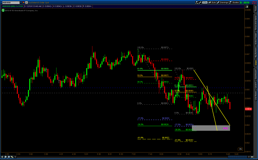
Task: Click the left Fibonacci green 61.8% level line
Action: 155,70
